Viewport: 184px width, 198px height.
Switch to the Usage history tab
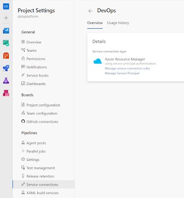coord(118,23)
